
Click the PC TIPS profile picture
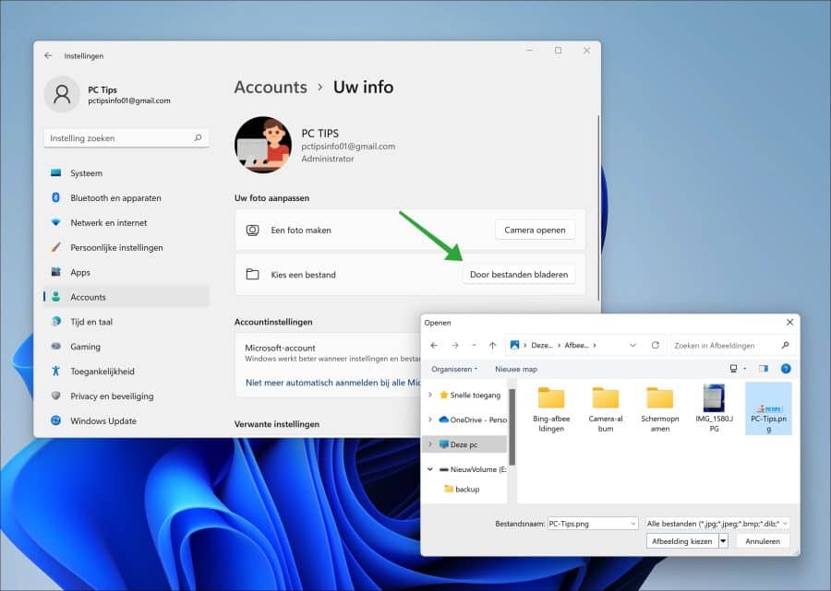263,145
